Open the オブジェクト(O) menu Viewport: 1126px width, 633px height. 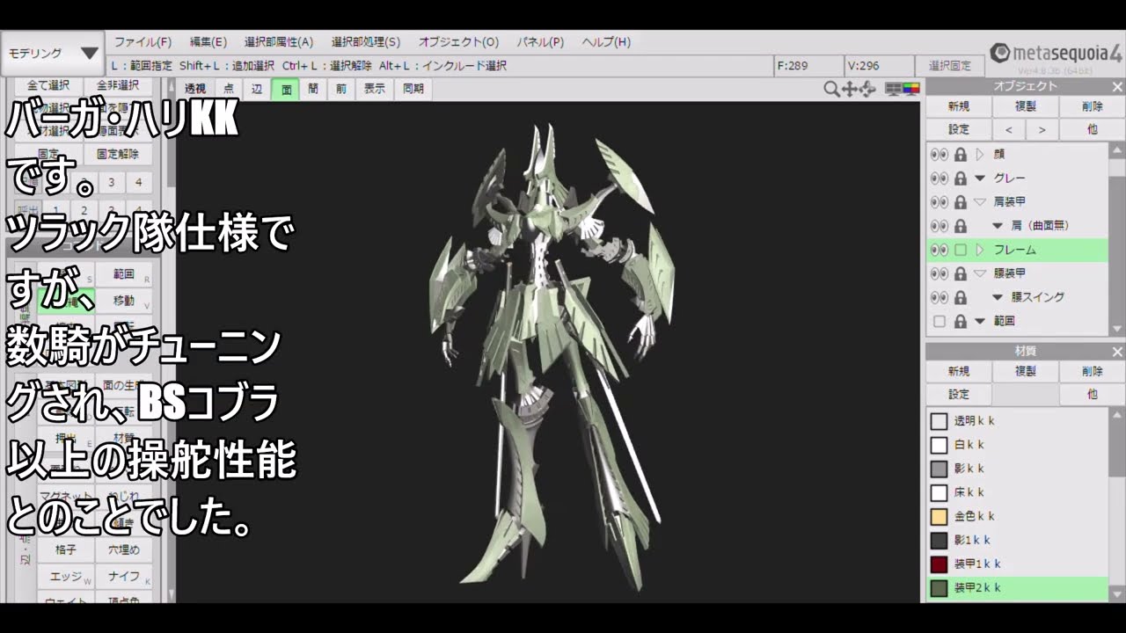click(458, 41)
